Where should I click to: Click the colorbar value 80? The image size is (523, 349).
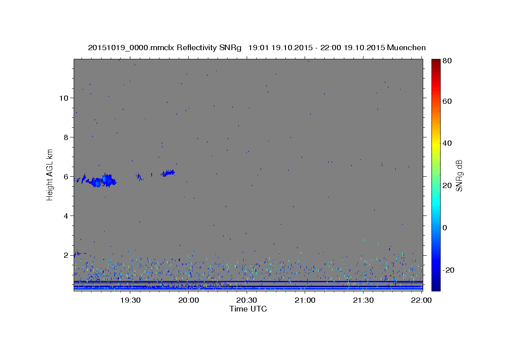(x=447, y=61)
